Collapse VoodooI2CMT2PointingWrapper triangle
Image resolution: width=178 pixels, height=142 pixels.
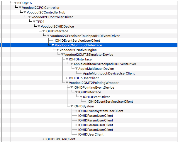[x=67, y=83]
